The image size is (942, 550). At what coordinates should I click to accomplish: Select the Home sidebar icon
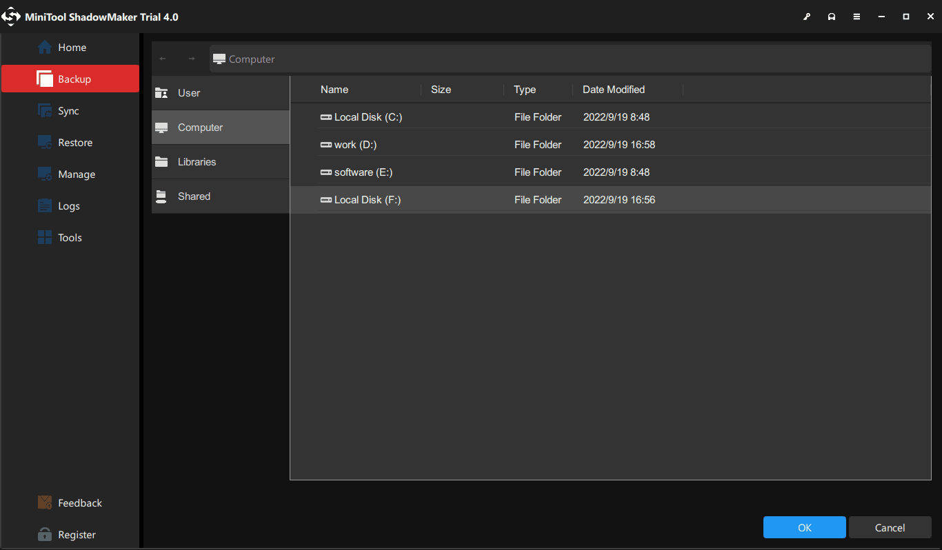point(45,48)
